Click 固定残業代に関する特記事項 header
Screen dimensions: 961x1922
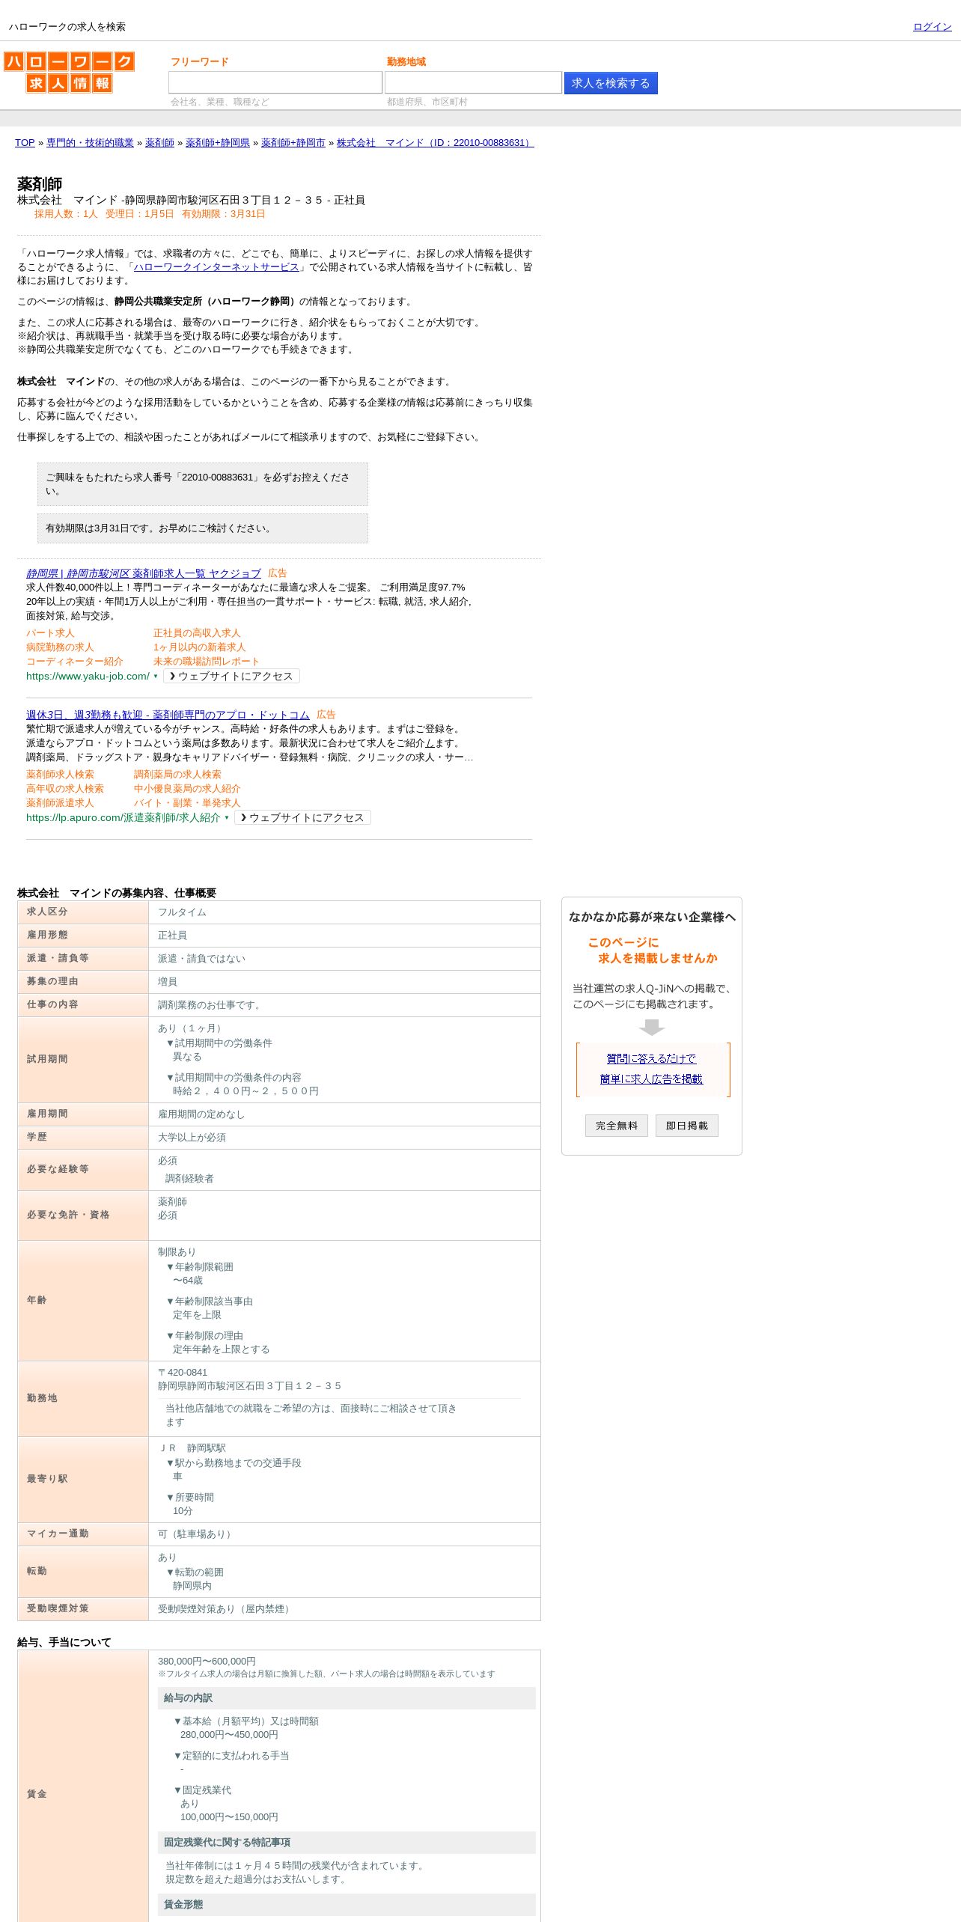[347, 1843]
